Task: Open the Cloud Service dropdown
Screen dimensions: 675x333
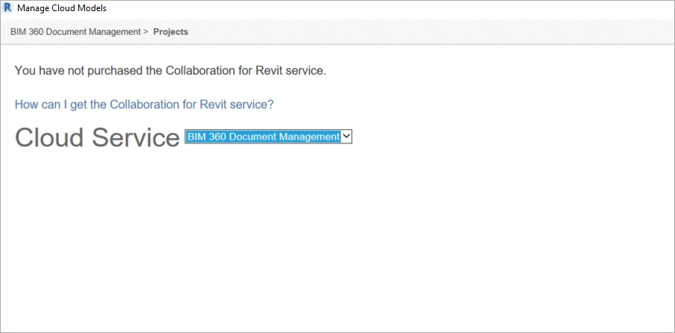Action: pos(268,137)
